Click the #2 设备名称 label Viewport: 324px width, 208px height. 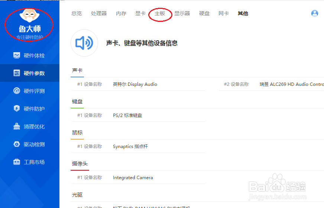pos(236,84)
